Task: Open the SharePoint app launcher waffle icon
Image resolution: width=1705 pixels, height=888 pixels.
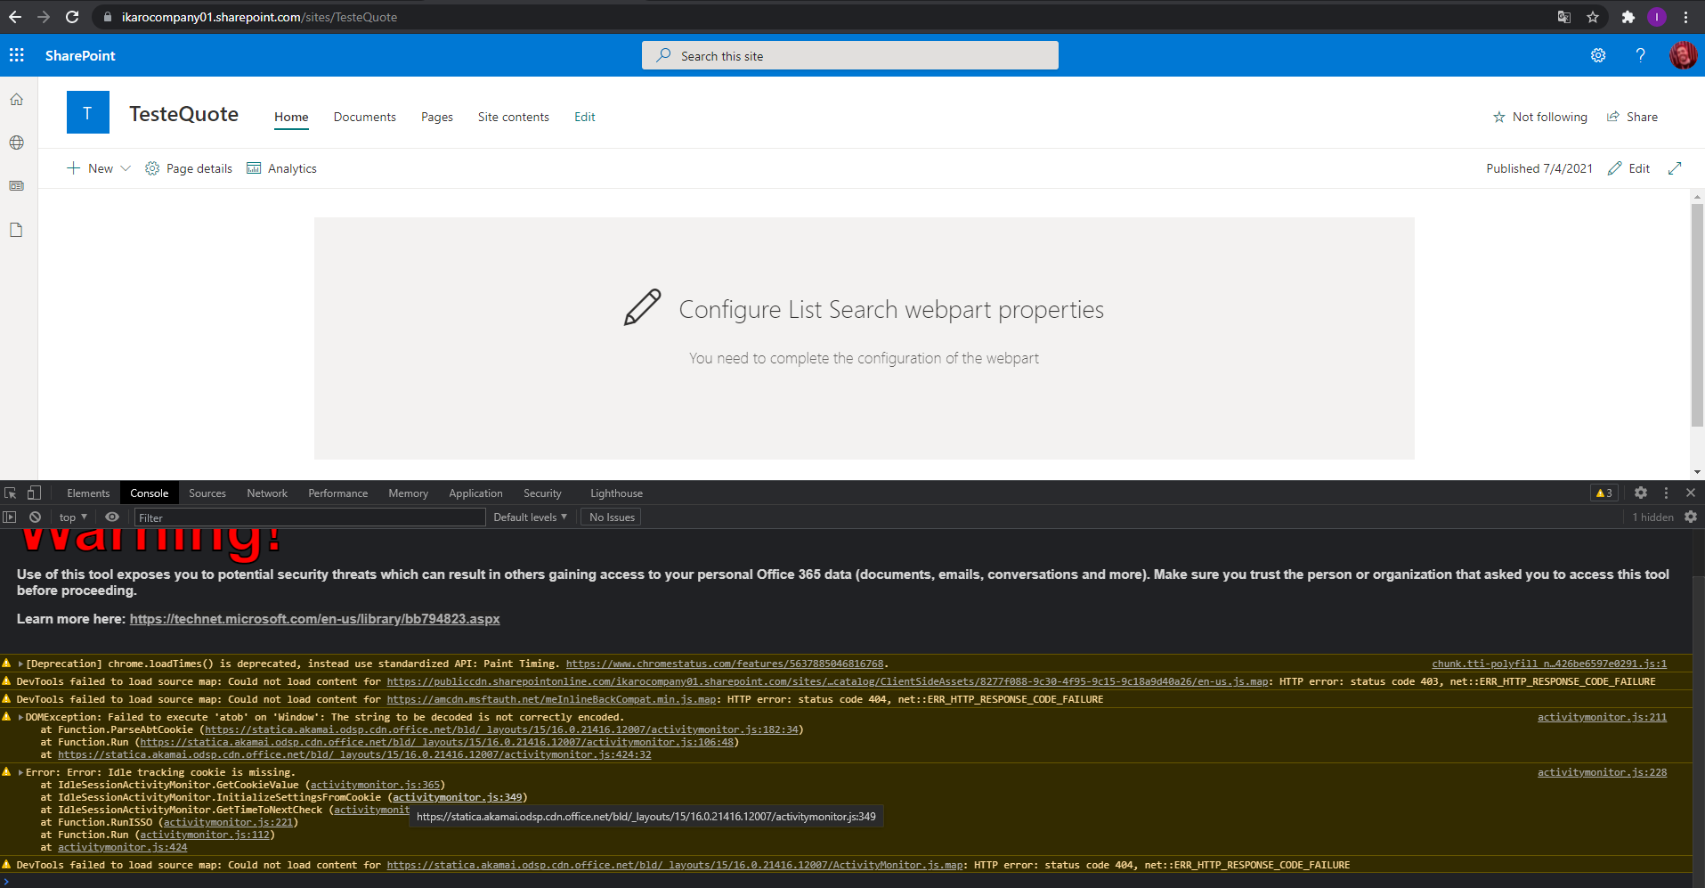Action: 16,55
